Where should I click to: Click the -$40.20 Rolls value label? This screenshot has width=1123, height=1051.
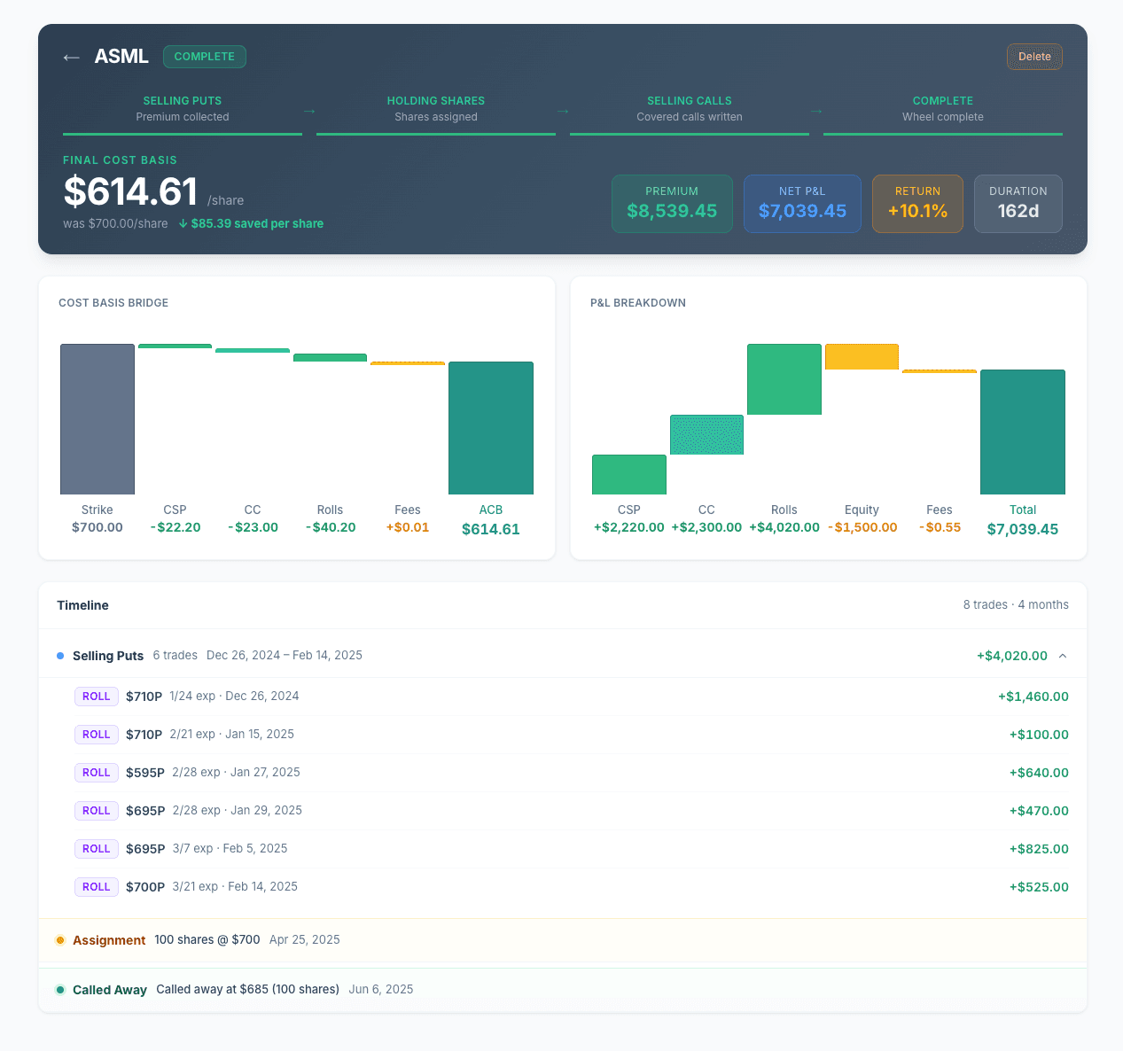tap(330, 527)
